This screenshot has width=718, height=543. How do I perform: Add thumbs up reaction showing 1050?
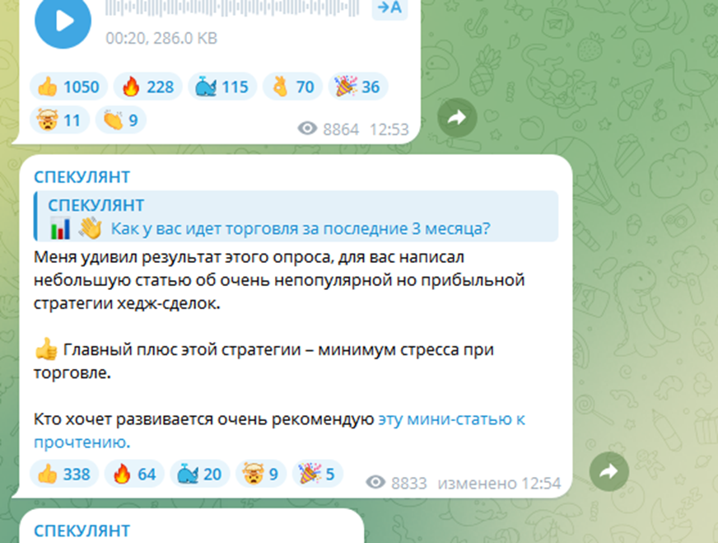68,87
